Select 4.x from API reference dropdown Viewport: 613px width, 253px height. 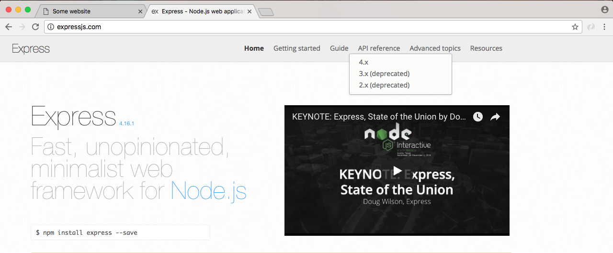363,62
